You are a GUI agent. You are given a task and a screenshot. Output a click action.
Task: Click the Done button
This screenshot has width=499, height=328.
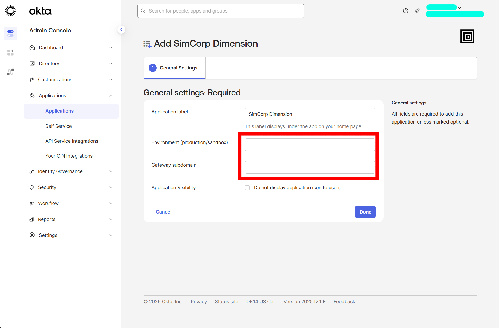click(x=365, y=212)
